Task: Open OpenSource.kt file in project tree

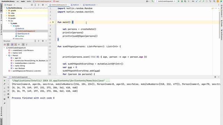Action: pyautogui.click(x=23, y=34)
